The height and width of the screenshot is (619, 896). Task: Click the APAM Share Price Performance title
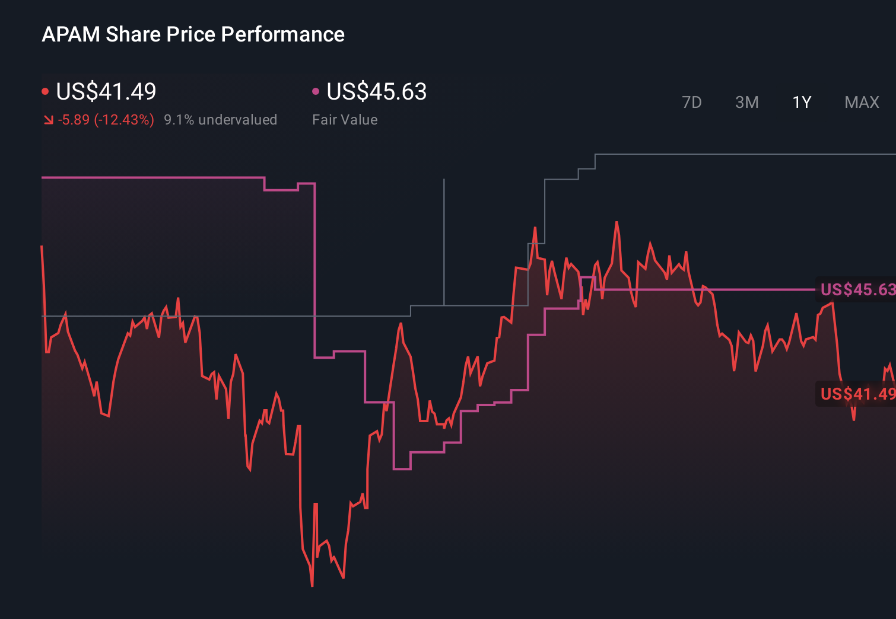point(193,34)
